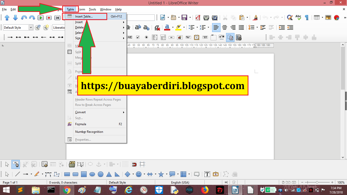The image size is (347, 195).
Task: Export directly as PDF icon
Action: tap(198, 18)
